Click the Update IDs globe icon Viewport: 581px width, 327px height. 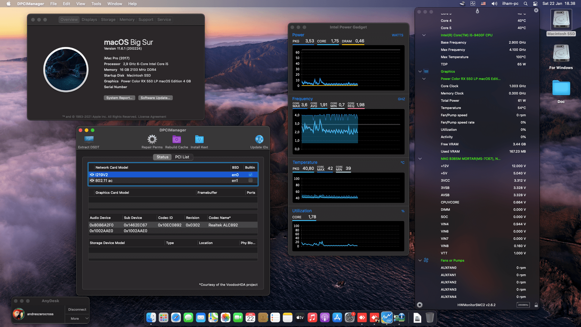point(259,139)
